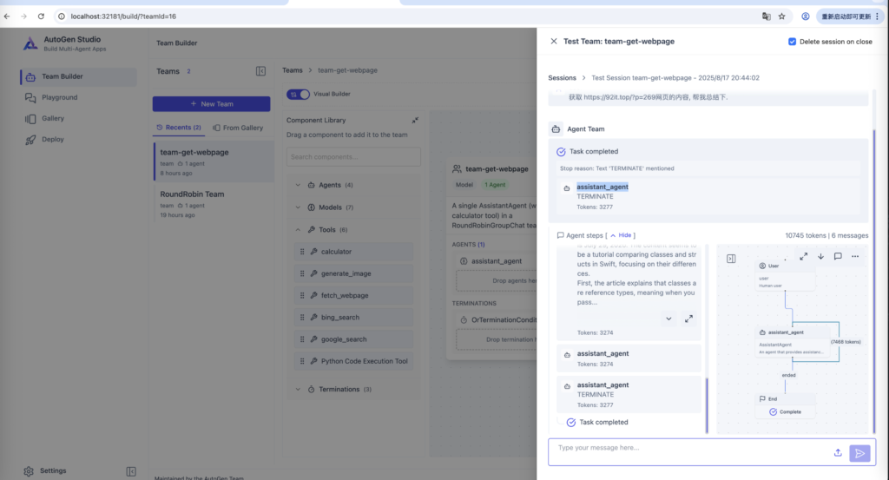Viewport: 889px width, 480px height.
Task: Click the down arrow in graph toolbar
Action: (x=820, y=257)
